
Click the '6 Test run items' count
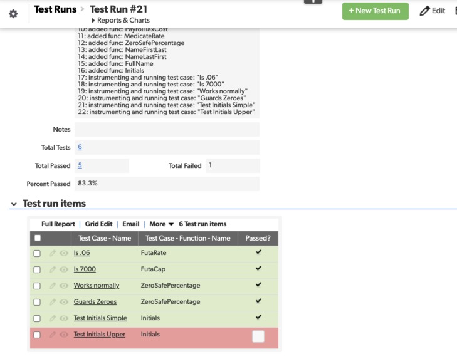point(202,224)
